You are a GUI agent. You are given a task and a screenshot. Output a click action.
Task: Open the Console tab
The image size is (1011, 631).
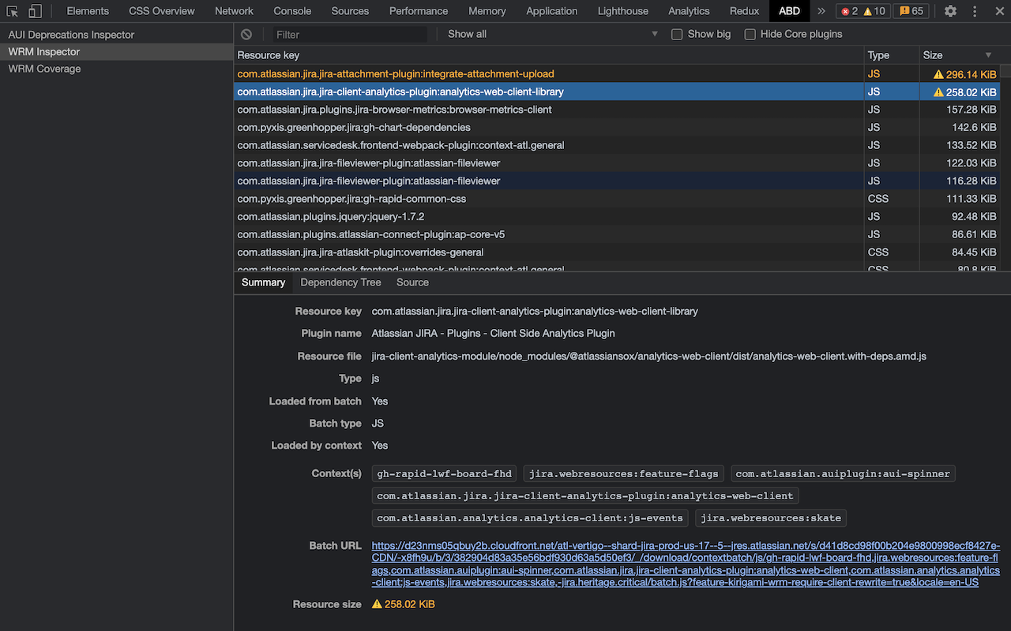coord(292,11)
